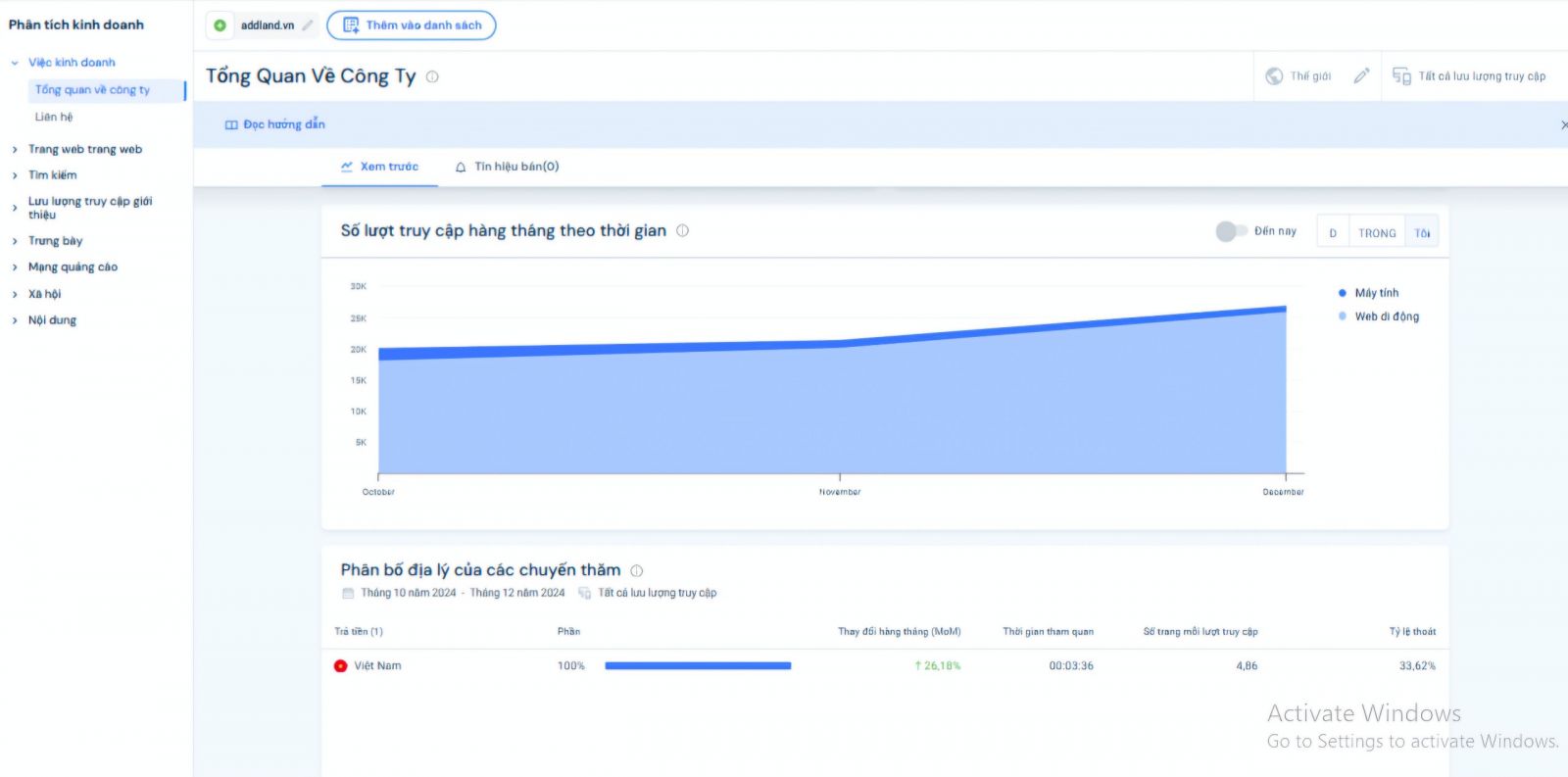Toggle the Đến nay switch
The image size is (1568, 777).
pyautogui.click(x=1230, y=231)
